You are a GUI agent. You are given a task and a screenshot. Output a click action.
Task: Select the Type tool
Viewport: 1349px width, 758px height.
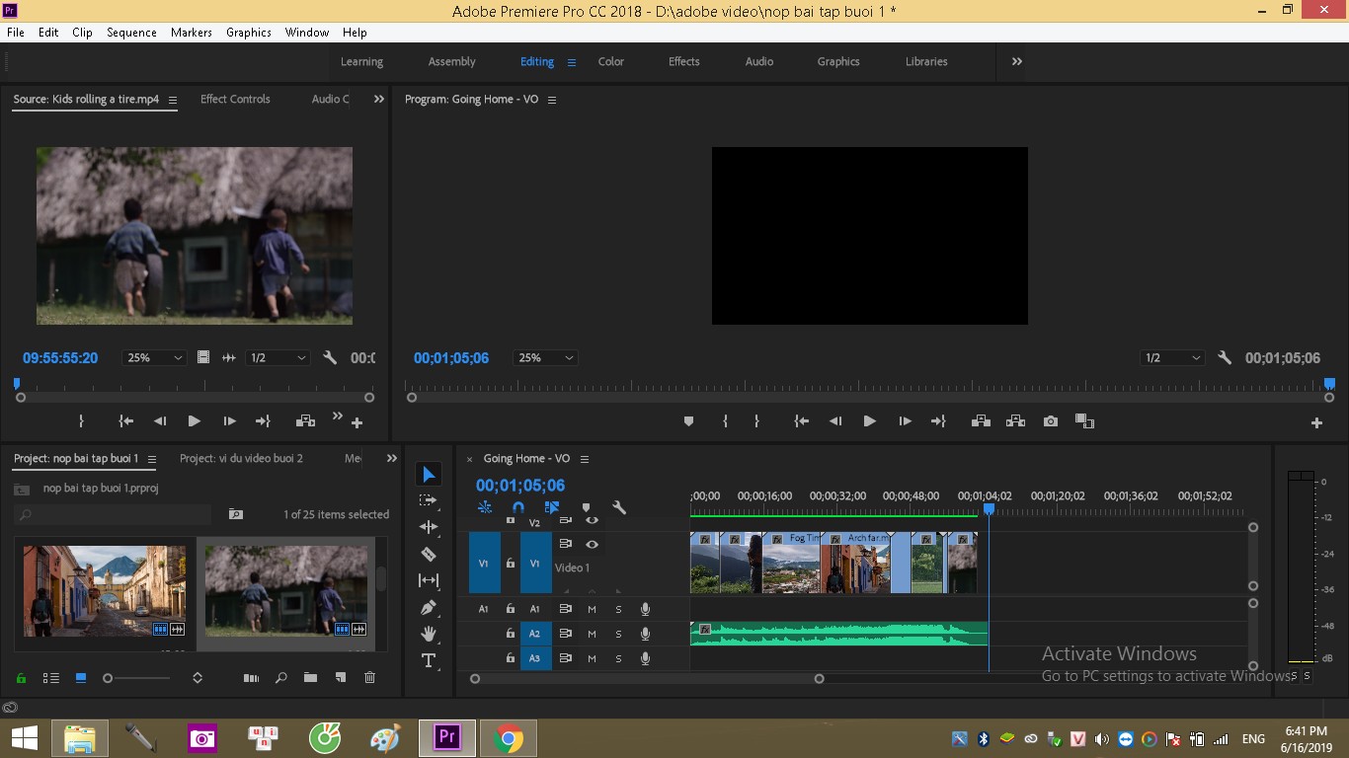click(x=429, y=660)
